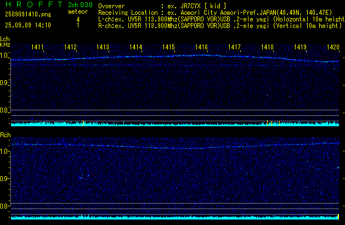Select the meteor count value '4'

tap(78, 20)
